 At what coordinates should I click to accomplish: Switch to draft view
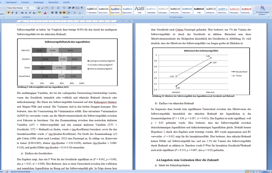260,172
